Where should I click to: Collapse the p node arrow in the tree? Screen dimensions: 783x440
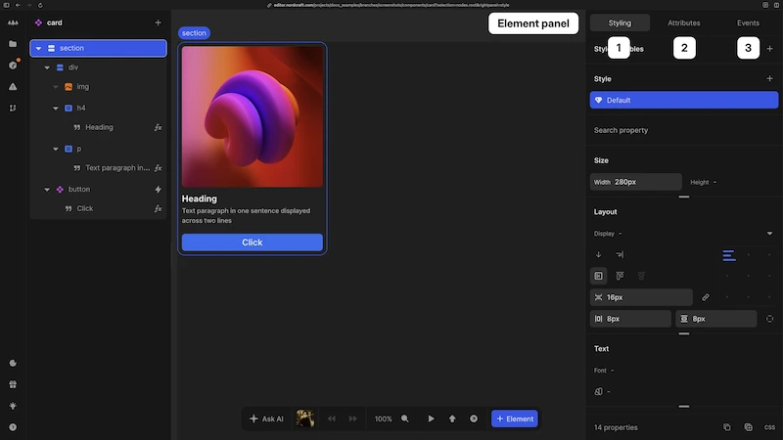(x=56, y=149)
